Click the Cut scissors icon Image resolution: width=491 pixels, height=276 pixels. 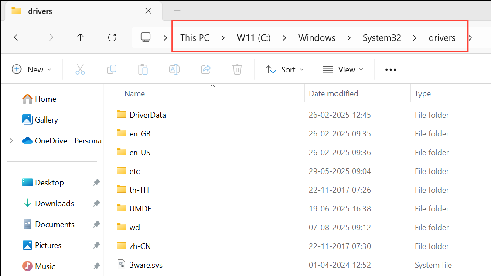pyautogui.click(x=80, y=69)
